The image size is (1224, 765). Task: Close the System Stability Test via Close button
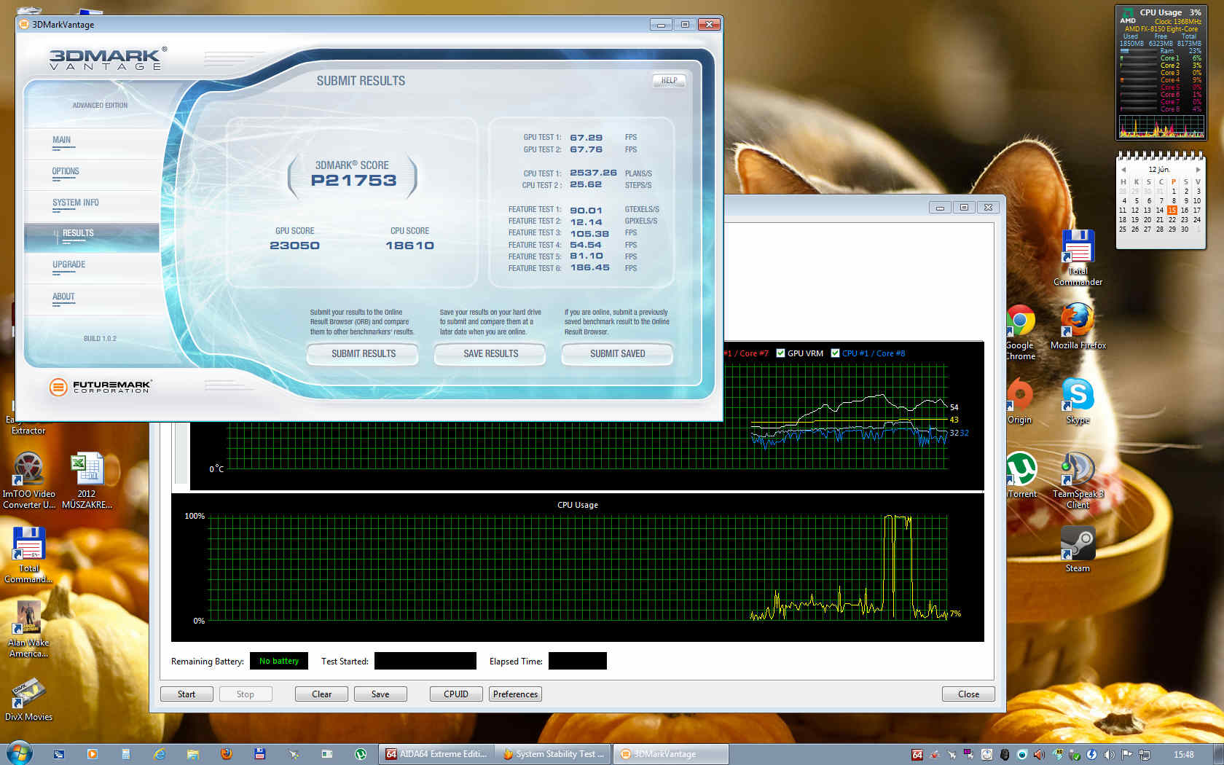click(x=968, y=694)
